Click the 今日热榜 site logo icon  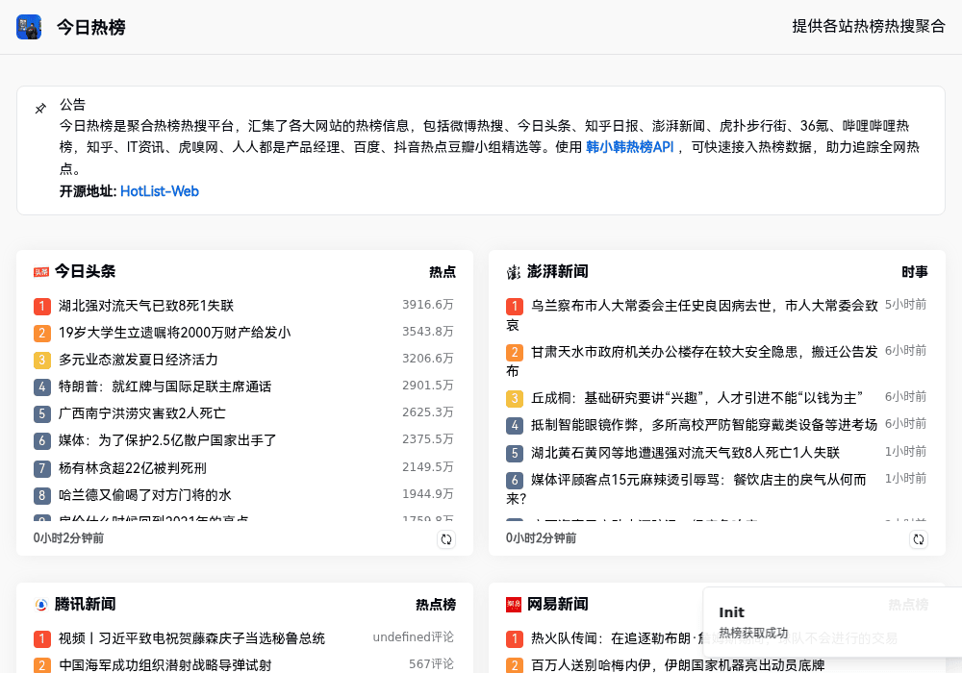point(29,27)
